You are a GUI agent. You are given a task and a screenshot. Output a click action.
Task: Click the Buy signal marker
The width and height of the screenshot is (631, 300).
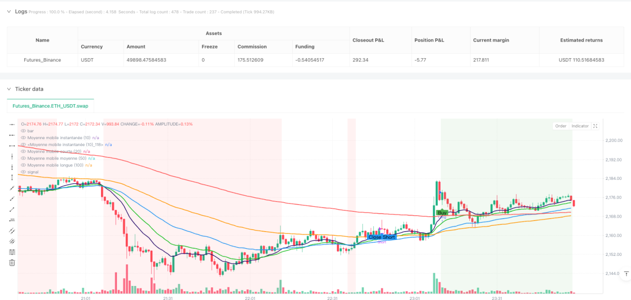pyautogui.click(x=442, y=213)
